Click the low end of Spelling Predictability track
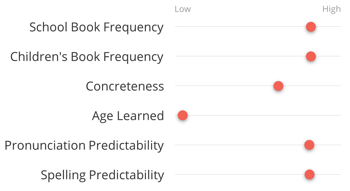Screen dimensions: 350x191 [177, 175]
